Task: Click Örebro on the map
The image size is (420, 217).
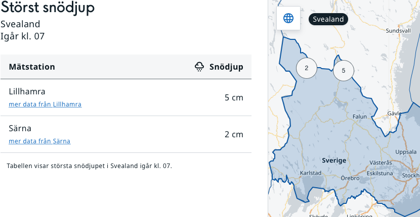Action: (350, 178)
